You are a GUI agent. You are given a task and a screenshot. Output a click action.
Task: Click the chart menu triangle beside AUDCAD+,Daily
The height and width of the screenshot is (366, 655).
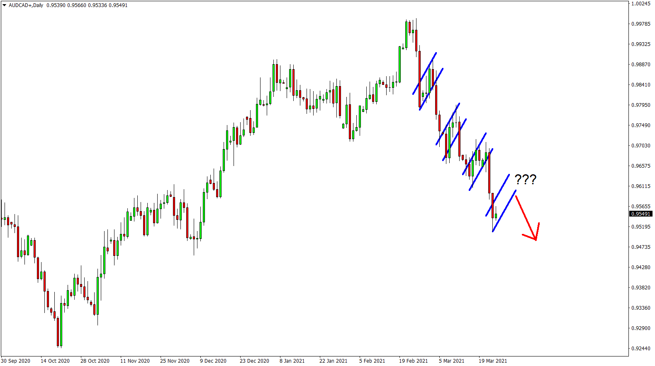point(5,5)
